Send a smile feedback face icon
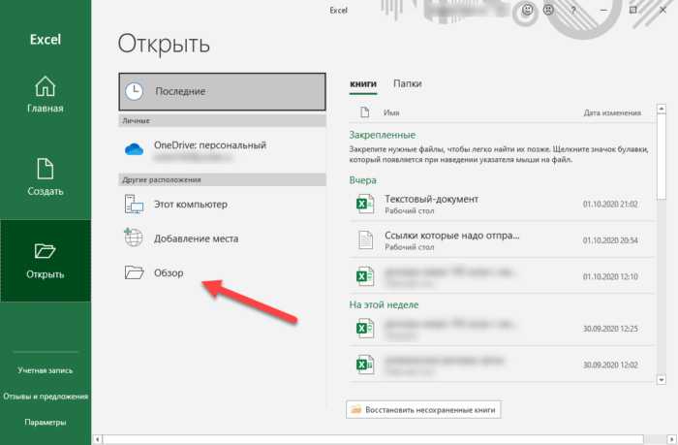Viewport: 678px width, 445px height. 527,10
